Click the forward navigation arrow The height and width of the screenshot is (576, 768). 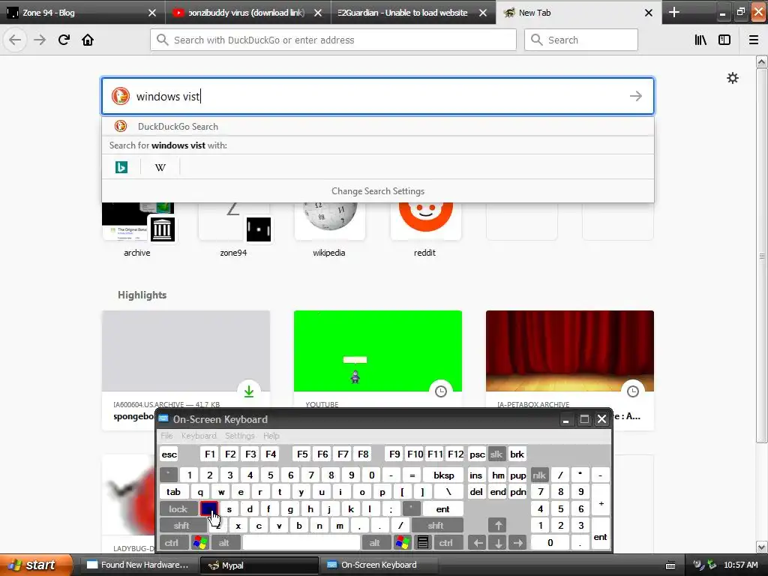(x=40, y=40)
